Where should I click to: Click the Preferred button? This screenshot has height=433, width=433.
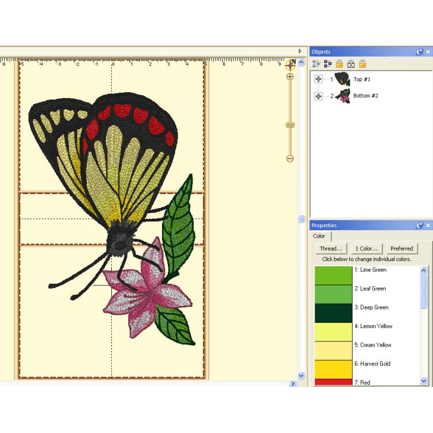click(x=402, y=249)
